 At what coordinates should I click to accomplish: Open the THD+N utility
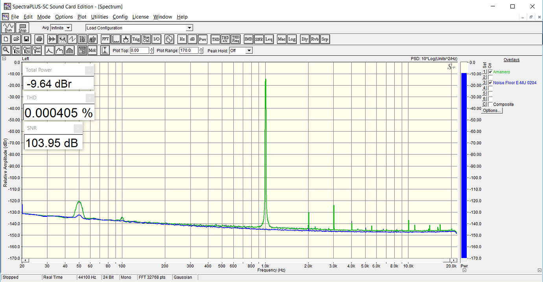click(x=225, y=39)
